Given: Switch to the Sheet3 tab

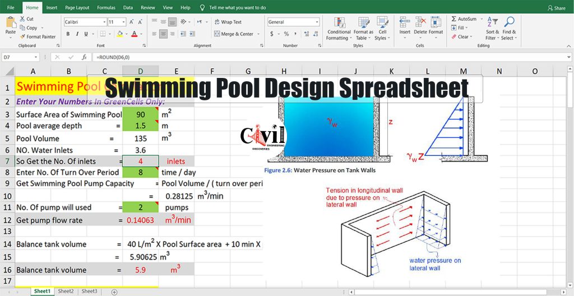Looking at the screenshot, I should pyautogui.click(x=89, y=292).
